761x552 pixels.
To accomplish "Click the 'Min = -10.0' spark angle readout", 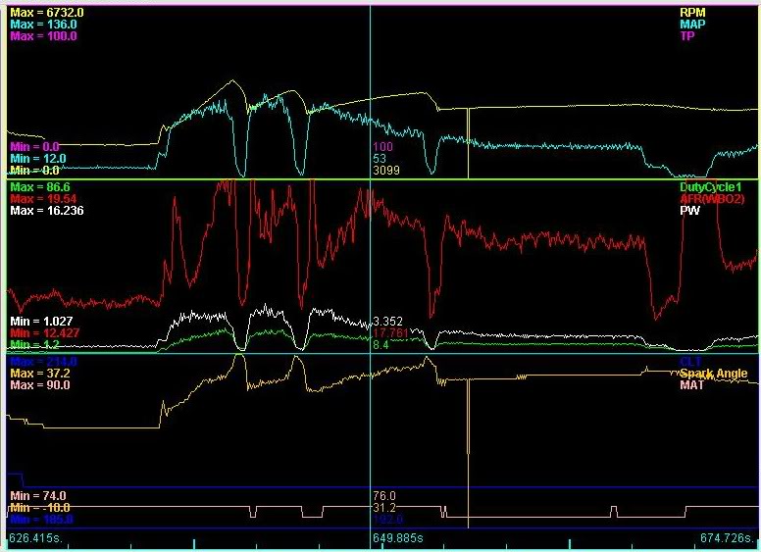I will 40,508.
